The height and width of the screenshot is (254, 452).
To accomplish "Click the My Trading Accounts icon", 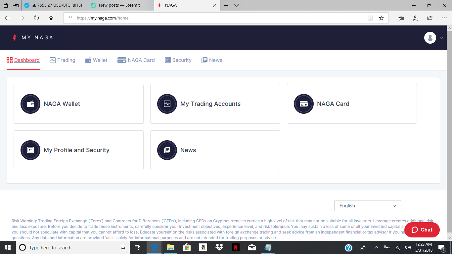I will 167,104.
